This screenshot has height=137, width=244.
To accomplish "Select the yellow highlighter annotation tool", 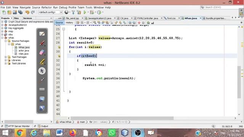I will pos(42,62).
